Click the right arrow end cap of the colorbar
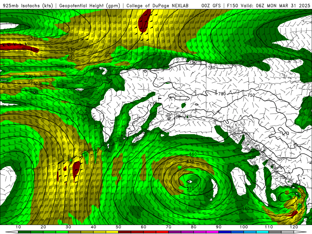 300,232
